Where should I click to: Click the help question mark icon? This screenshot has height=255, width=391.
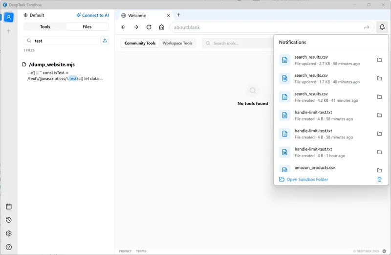click(x=9, y=247)
